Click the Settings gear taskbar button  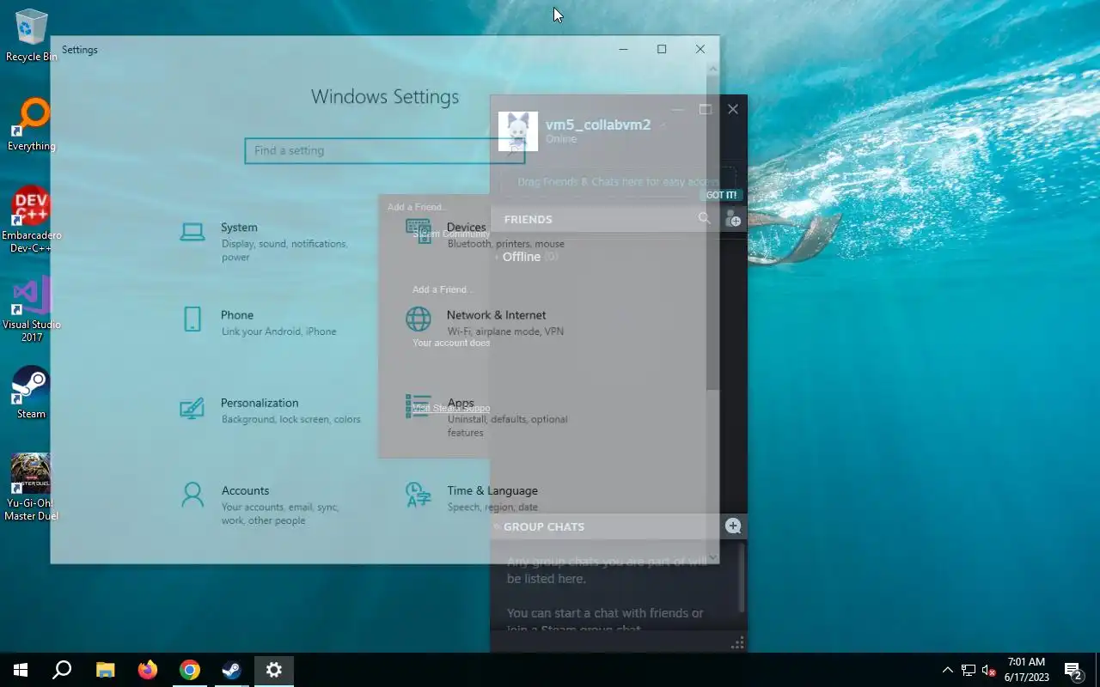274,670
